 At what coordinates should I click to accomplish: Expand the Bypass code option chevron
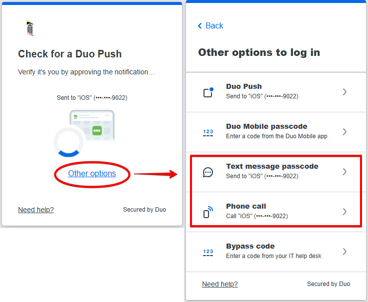344,252
